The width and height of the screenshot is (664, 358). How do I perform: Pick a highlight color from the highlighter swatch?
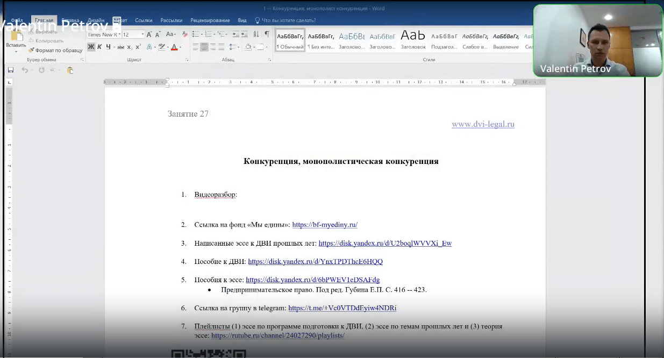tap(161, 47)
